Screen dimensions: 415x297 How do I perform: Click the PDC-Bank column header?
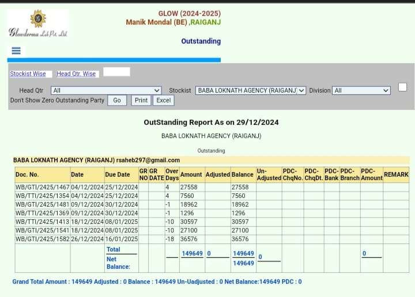coord(331,174)
